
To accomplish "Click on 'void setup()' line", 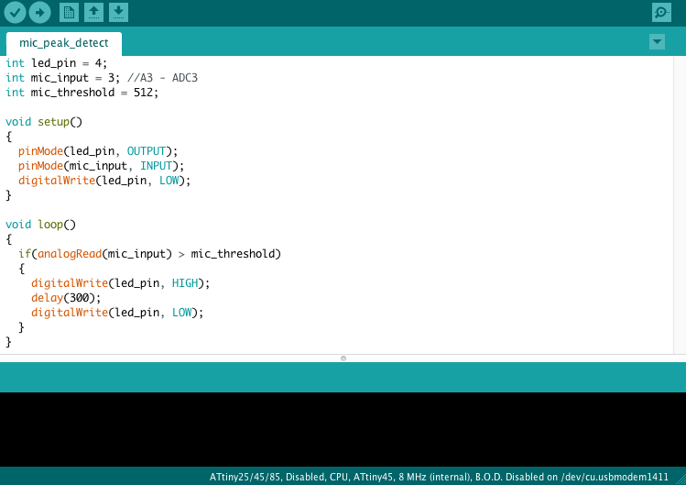I will [x=44, y=122].
